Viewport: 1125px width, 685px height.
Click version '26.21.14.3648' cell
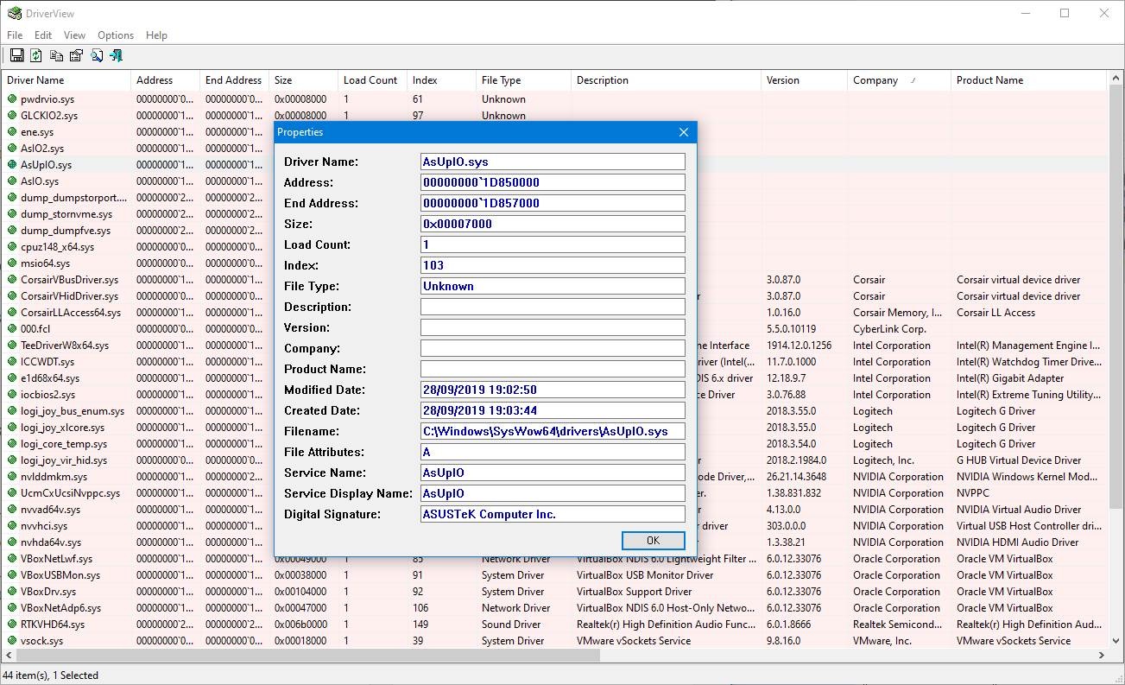point(796,477)
